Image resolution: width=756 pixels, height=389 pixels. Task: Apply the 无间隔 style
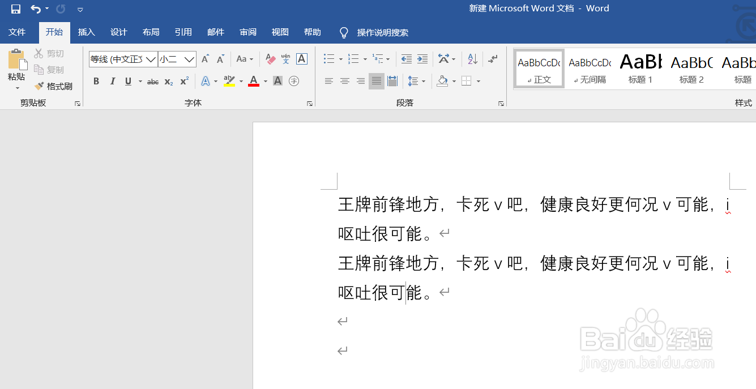(x=590, y=69)
